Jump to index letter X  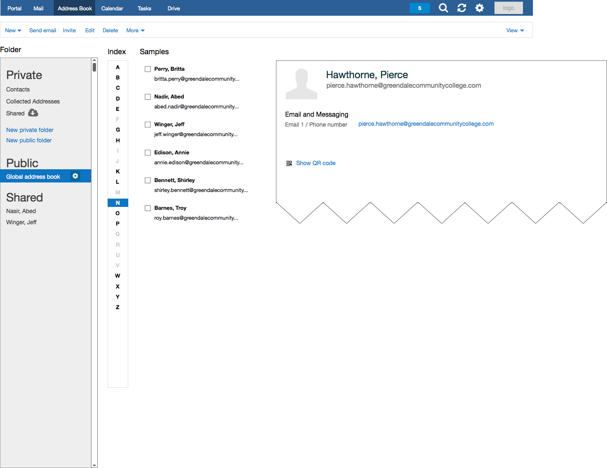118,286
